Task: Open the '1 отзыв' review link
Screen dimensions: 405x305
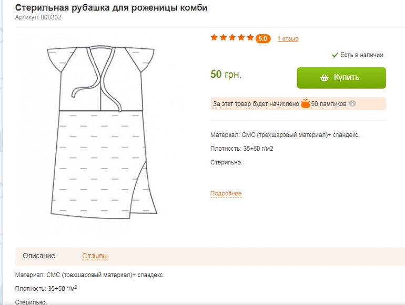Action: tap(288, 38)
